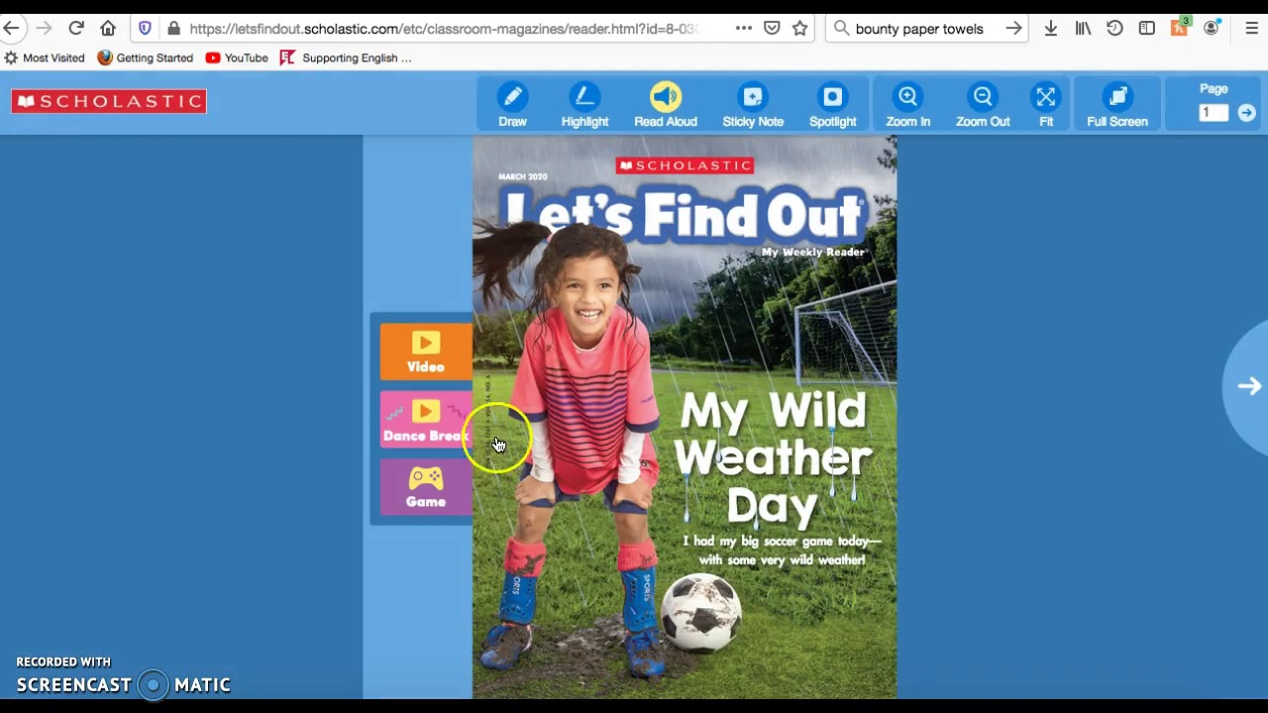
Task: Reload the current page
Action: point(76,29)
